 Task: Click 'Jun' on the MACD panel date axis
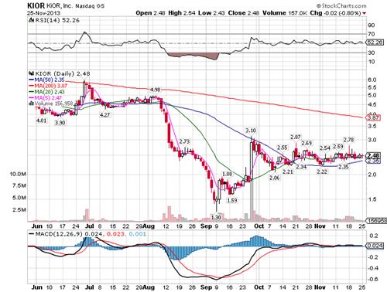pyautogui.click(x=37, y=287)
